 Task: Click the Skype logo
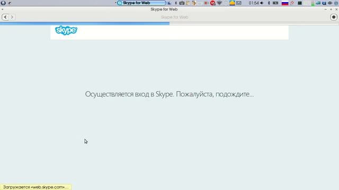(66, 30)
